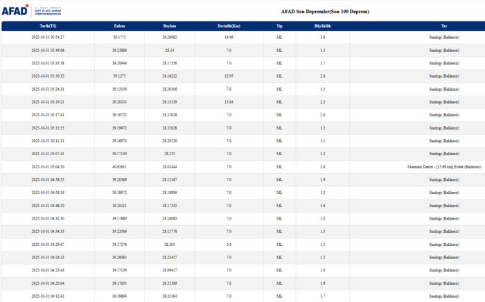Screen dimensions: 485x302
Task: Click the Enlem column header
Action: point(119,26)
